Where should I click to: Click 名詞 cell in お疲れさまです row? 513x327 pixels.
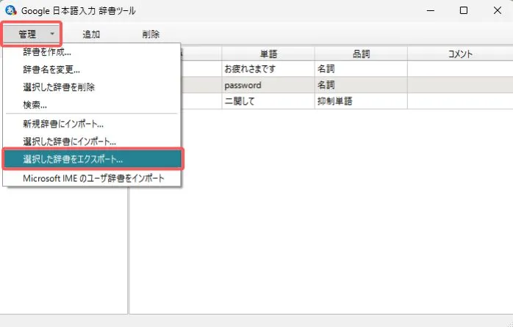[x=361, y=69]
